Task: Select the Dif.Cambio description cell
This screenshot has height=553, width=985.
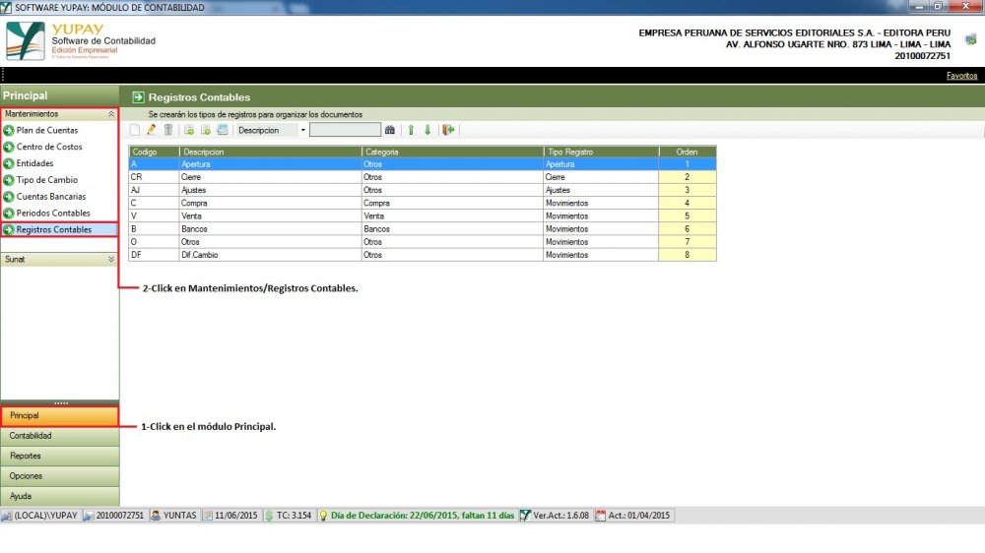Action: 270,255
